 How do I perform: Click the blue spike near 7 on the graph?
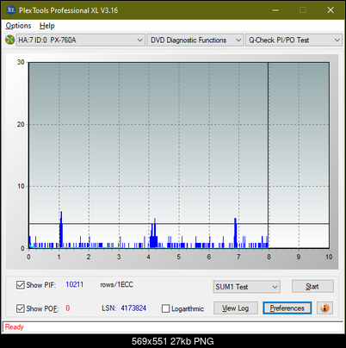pos(236,233)
